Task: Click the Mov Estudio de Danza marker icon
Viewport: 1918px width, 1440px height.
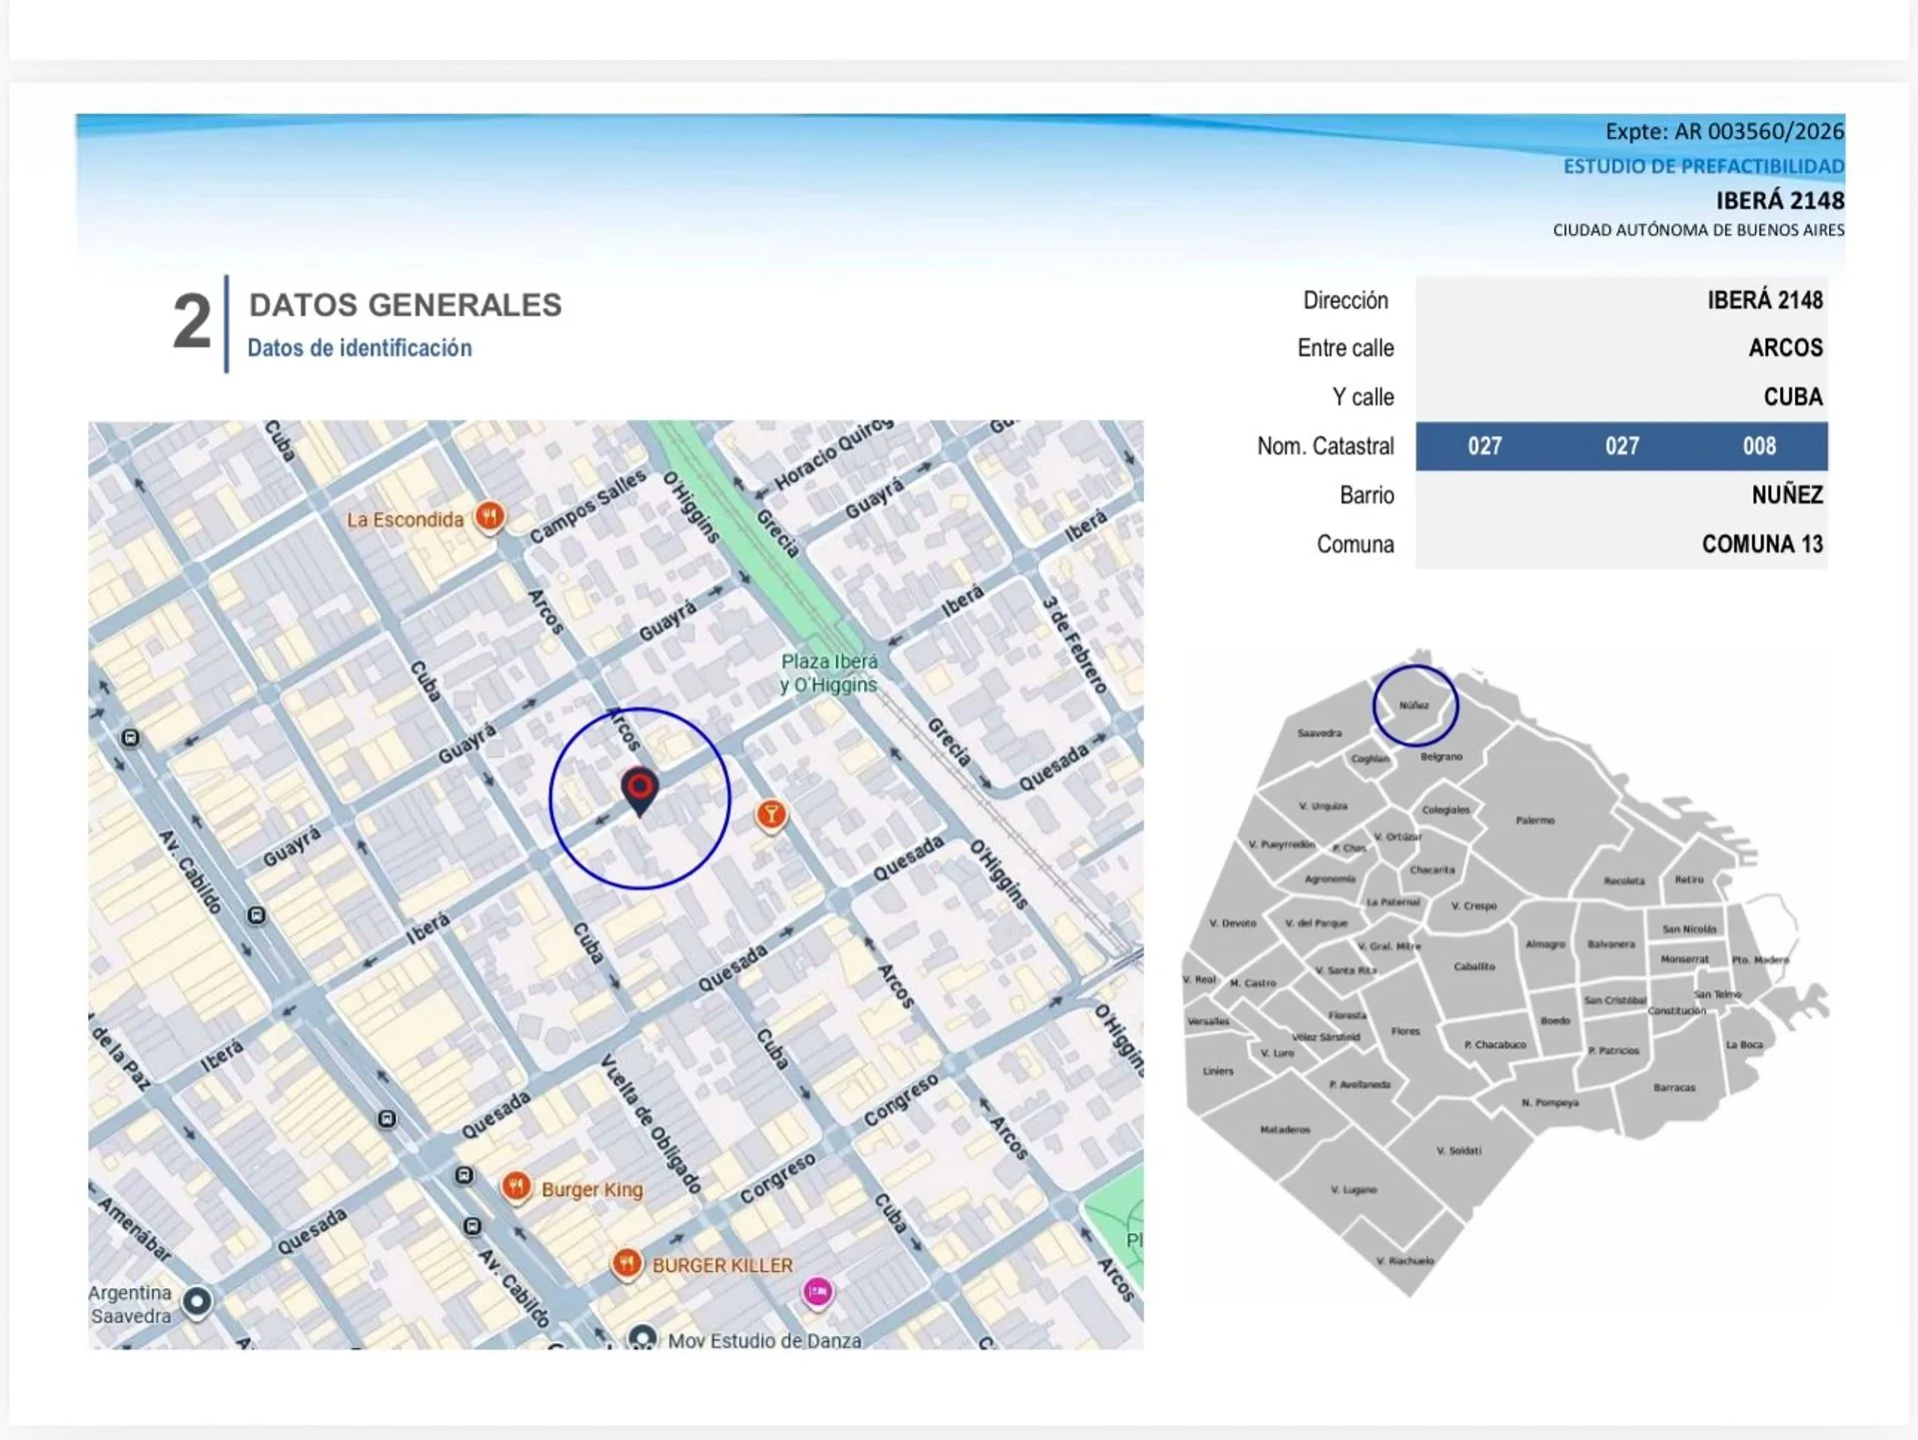Action: click(643, 1337)
